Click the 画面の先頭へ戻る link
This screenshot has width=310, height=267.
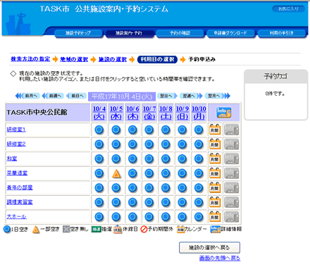coord(220,259)
